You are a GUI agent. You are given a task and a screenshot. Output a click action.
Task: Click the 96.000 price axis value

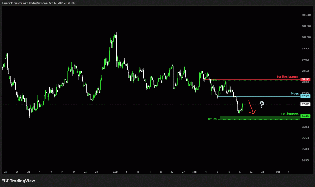pyautogui.click(x=306, y=127)
